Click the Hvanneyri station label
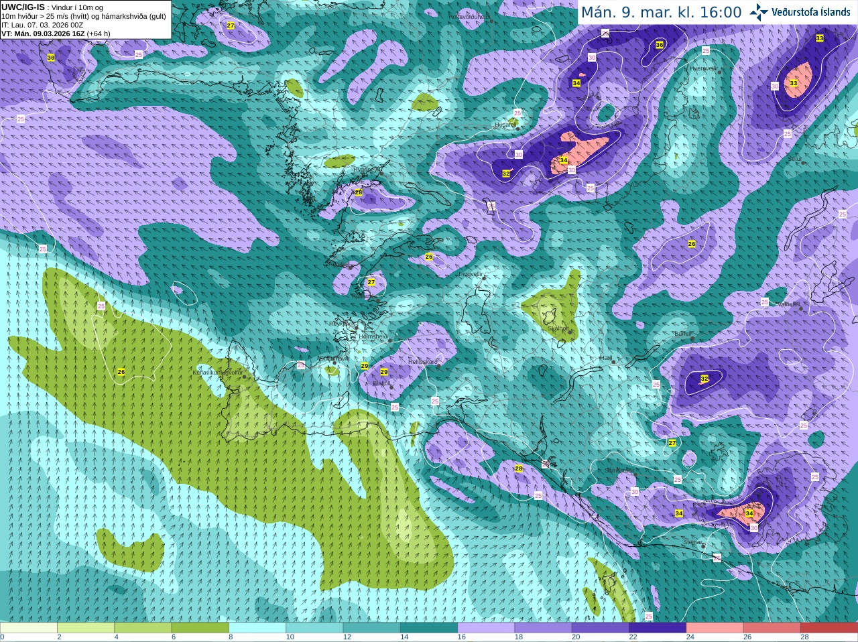The image size is (858, 642). [366, 170]
